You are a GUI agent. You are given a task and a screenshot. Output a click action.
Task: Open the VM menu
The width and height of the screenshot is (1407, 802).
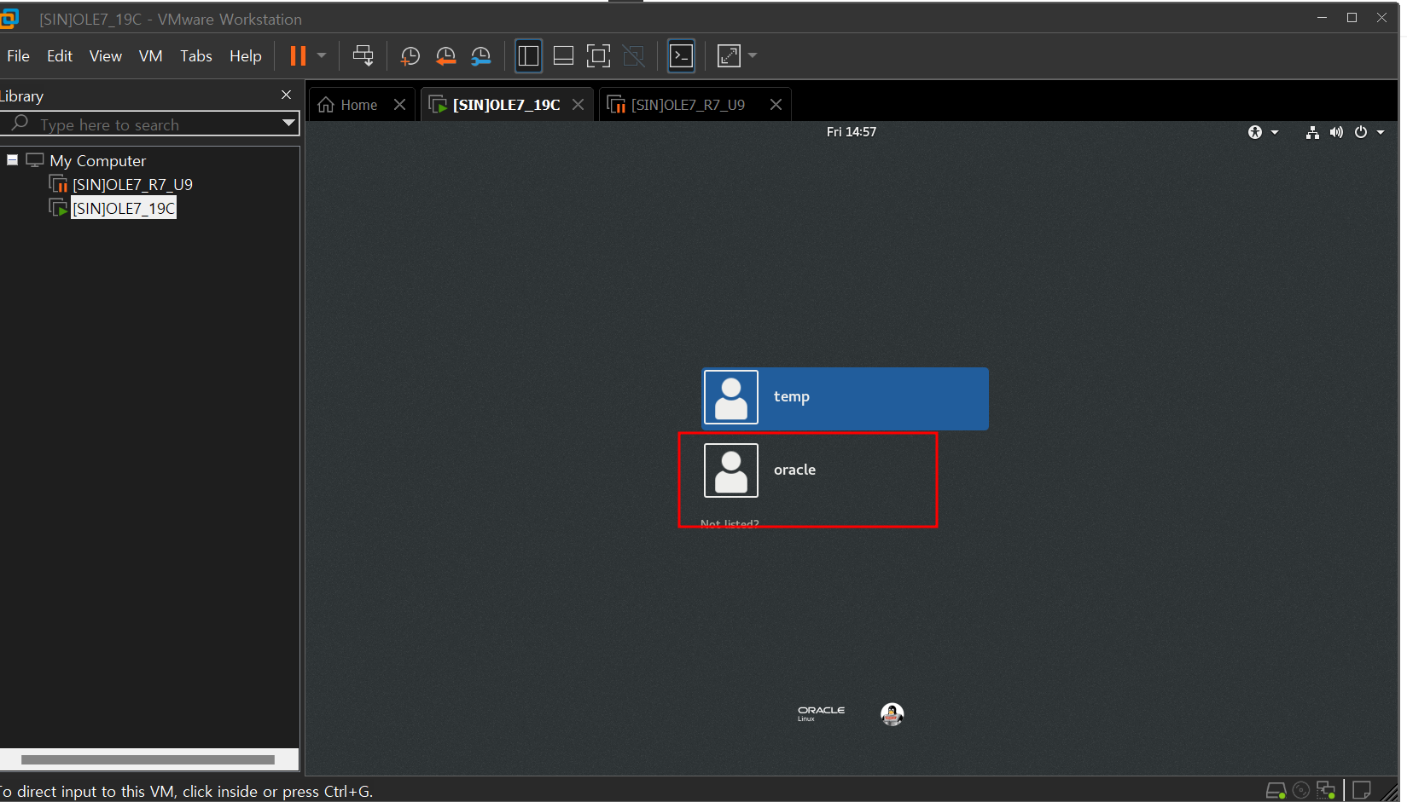[x=151, y=56]
